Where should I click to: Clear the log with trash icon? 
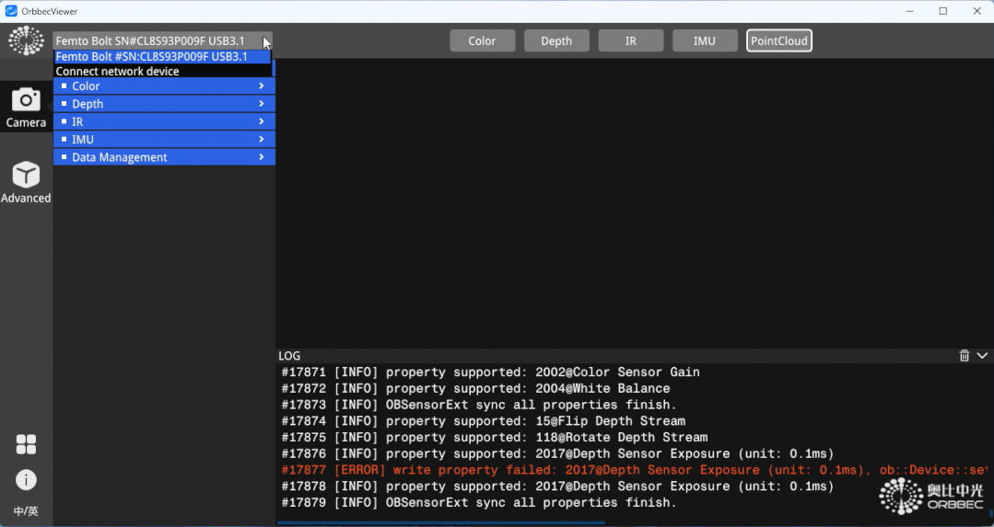point(965,356)
